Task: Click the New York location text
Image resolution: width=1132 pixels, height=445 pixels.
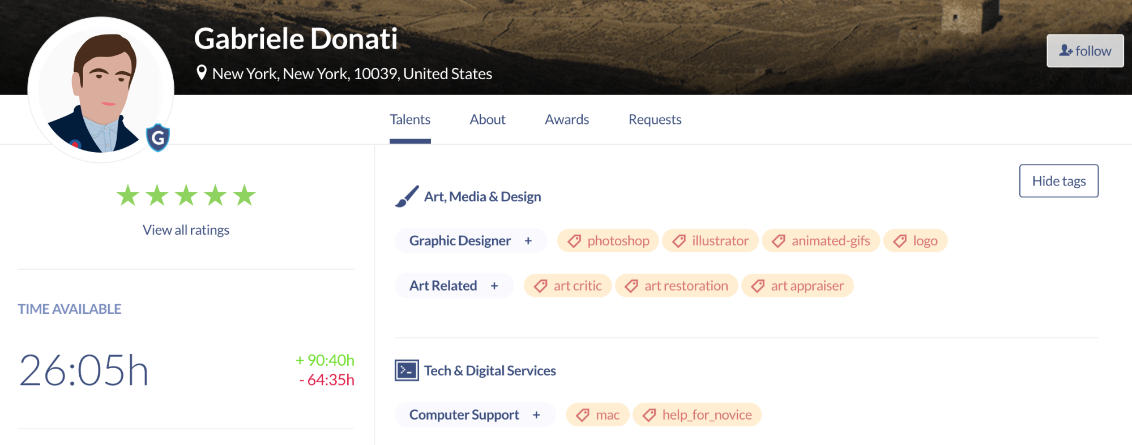Action: coord(352,74)
